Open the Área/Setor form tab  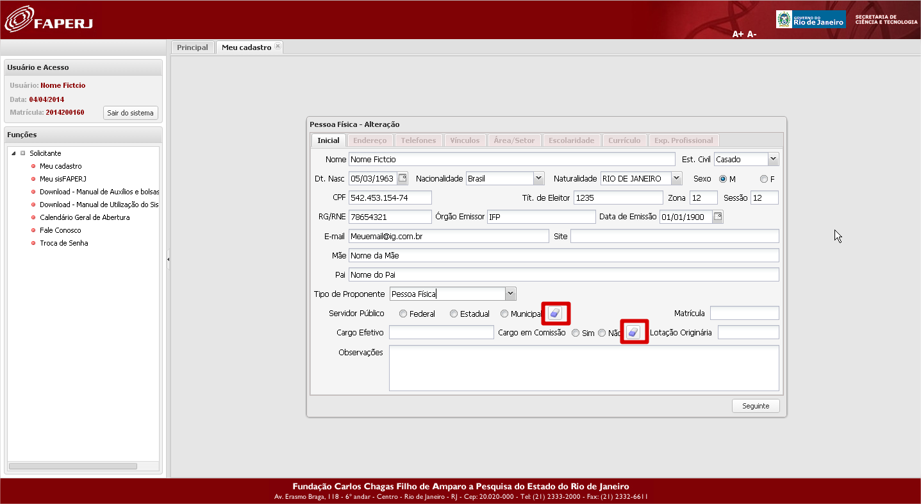pyautogui.click(x=514, y=140)
